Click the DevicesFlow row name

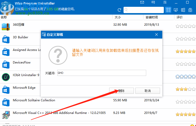point(22,62)
